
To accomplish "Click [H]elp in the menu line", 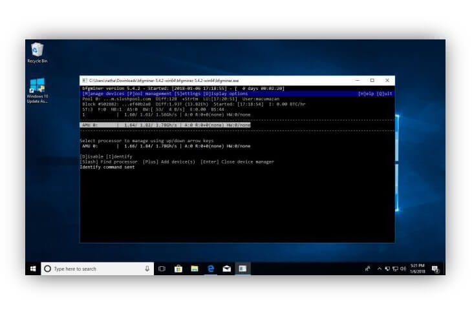I will pyautogui.click(x=366, y=94).
